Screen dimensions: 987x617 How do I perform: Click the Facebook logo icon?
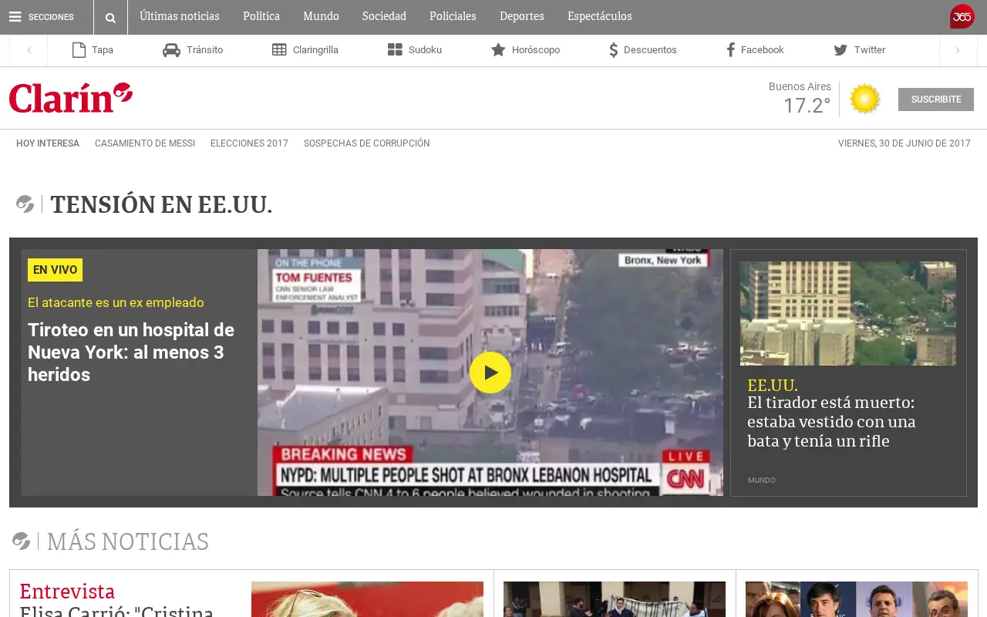tap(730, 50)
